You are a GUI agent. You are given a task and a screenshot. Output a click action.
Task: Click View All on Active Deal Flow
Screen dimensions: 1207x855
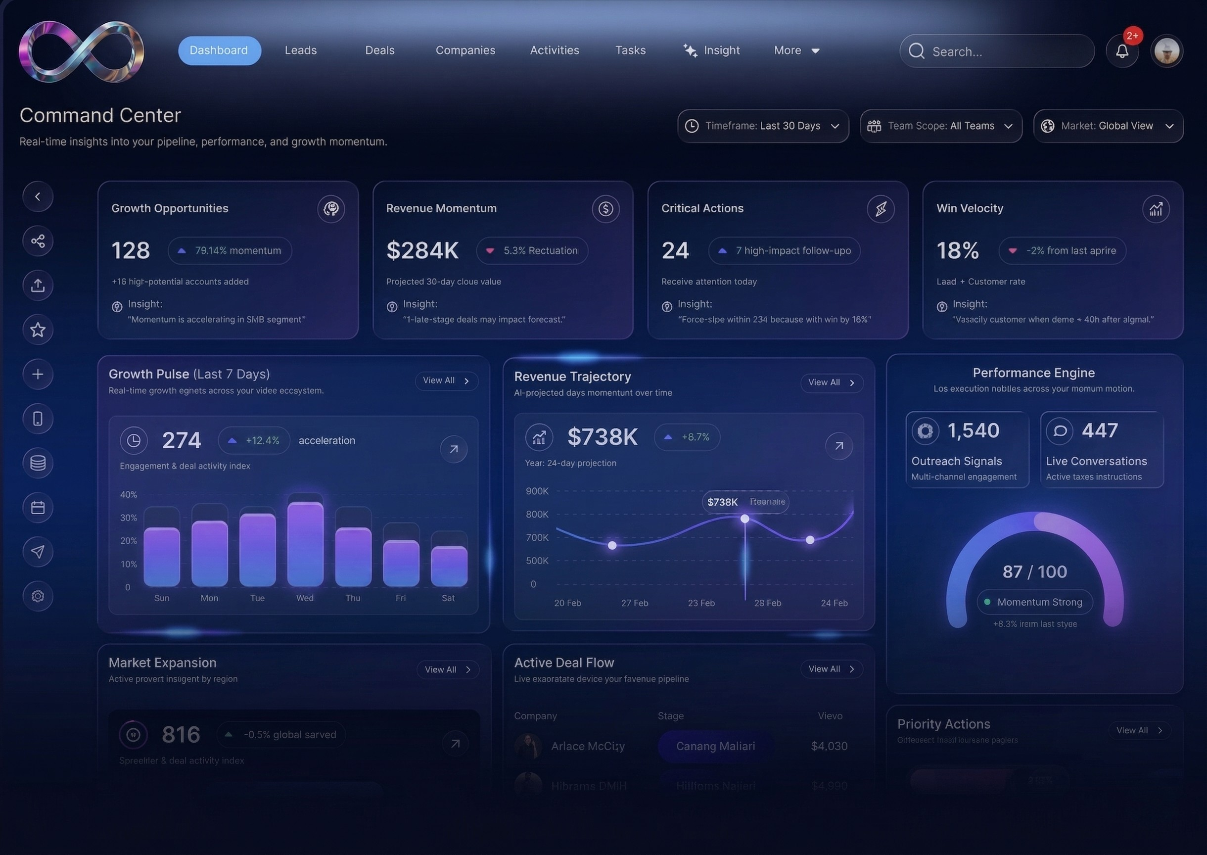pos(831,668)
